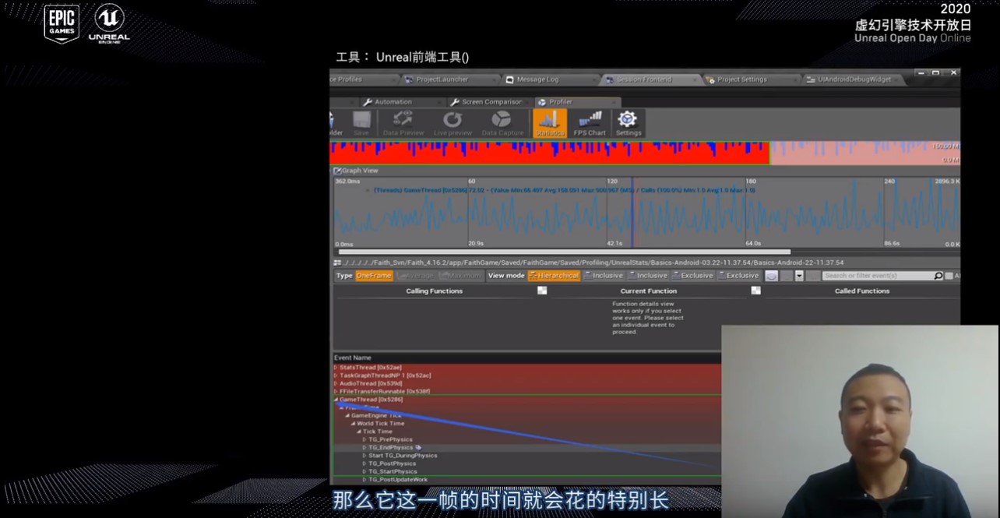1000x518 pixels.
Task: Open the Statistics view in Profiler toolbar
Action: coord(550,123)
